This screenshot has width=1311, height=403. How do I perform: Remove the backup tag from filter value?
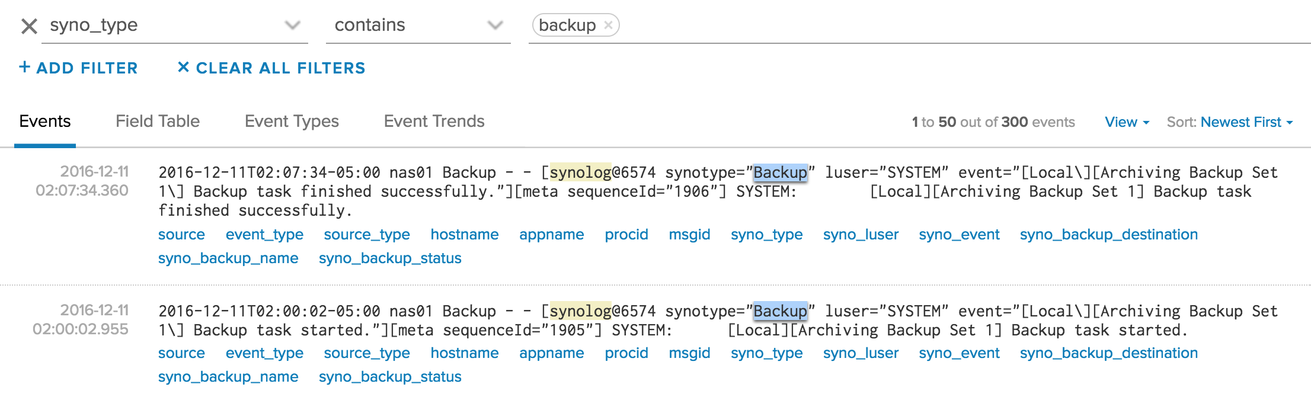(x=608, y=25)
